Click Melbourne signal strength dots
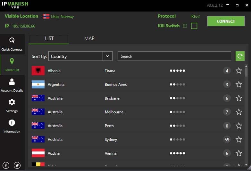Screen dimensions: 251x171 [x=177, y=112]
